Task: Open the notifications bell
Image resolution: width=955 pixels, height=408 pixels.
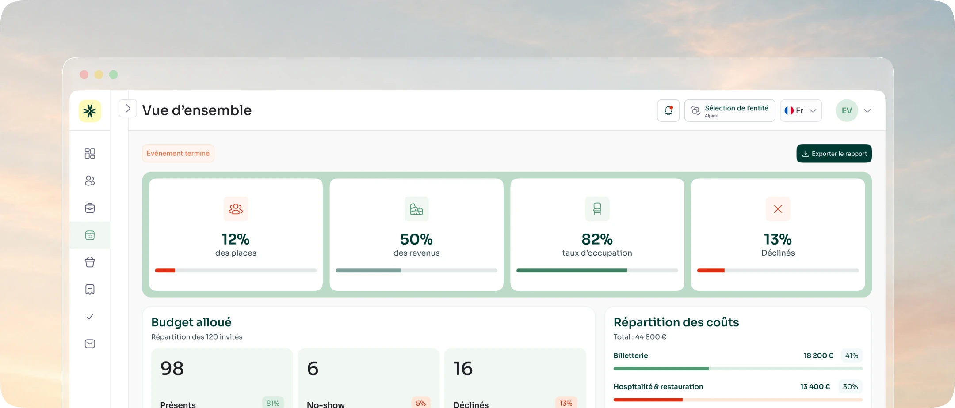Action: 668,110
